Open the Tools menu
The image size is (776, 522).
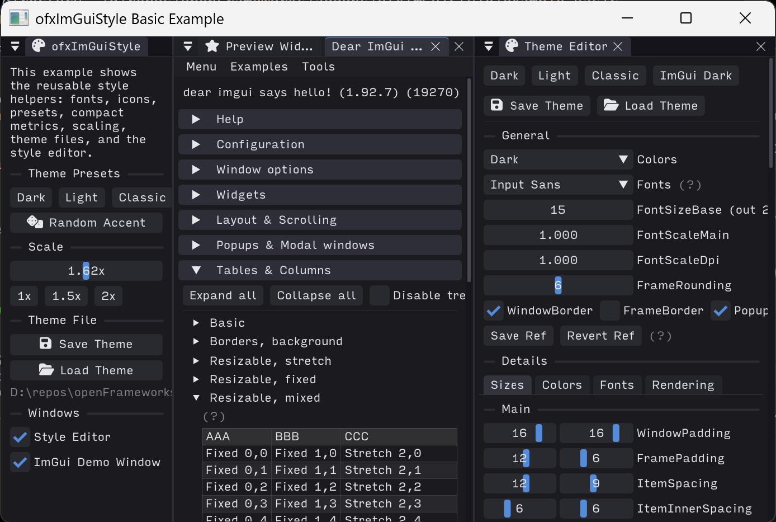[319, 67]
